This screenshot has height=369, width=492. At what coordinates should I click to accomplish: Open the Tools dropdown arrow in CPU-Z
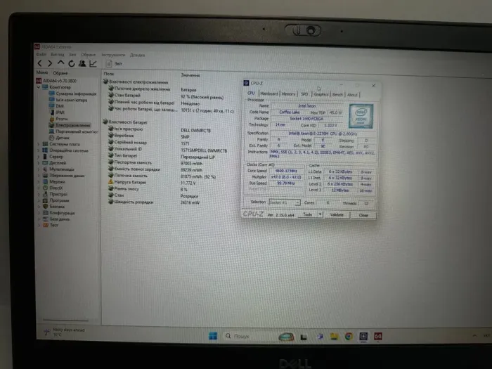point(320,214)
